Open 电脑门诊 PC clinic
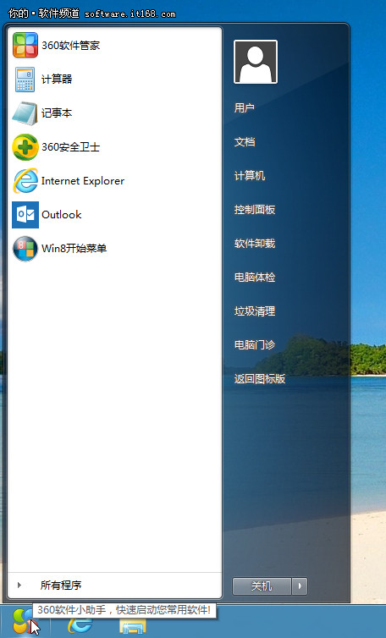The image size is (386, 638). [x=255, y=344]
